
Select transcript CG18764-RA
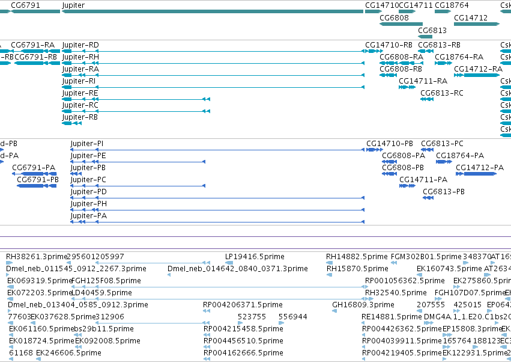click(x=459, y=57)
